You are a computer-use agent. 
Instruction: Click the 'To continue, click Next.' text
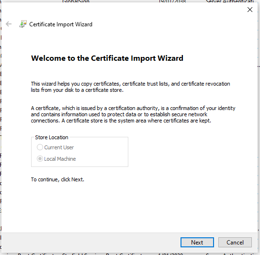57,179
